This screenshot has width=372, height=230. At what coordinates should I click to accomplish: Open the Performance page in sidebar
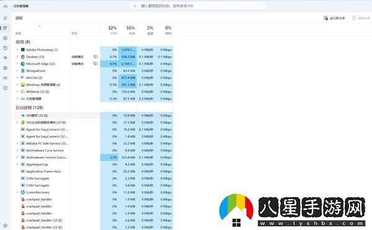coord(5,38)
